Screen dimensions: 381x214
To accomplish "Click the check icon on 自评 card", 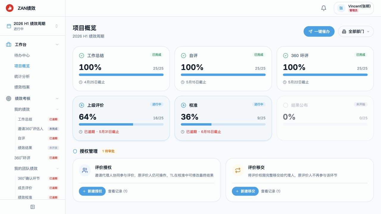I will click(x=184, y=56).
